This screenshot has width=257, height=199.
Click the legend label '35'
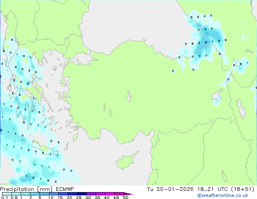(x=97, y=197)
